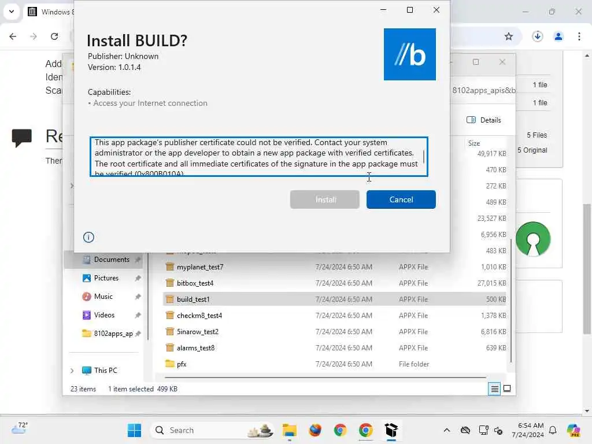Click the pfx folder icon
This screenshot has width=592, height=444.
(170, 364)
